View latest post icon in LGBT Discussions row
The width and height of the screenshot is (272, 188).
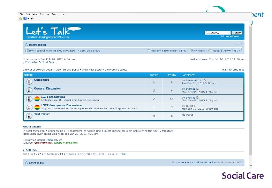pos(197,97)
